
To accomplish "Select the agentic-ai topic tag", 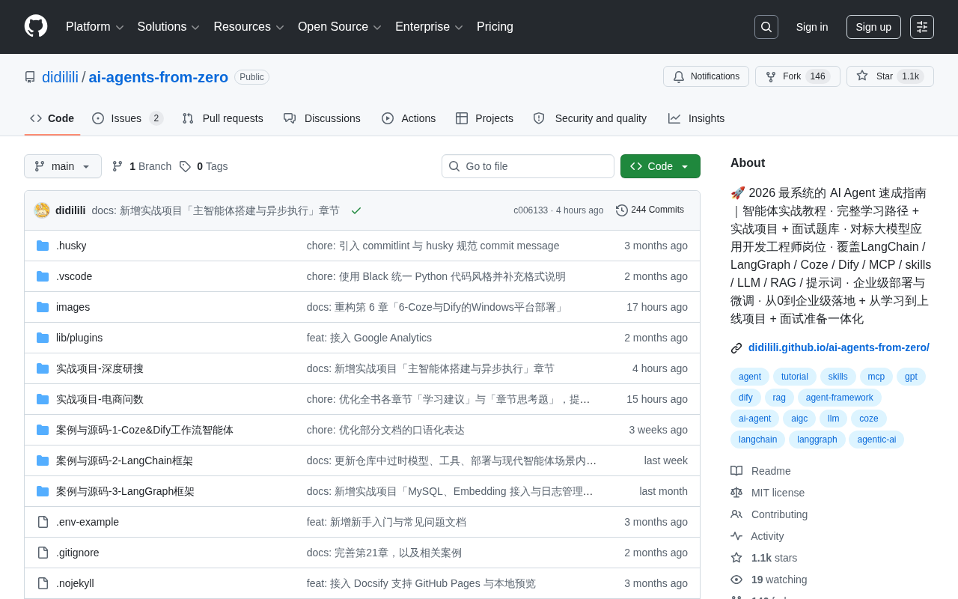I will tap(876, 440).
